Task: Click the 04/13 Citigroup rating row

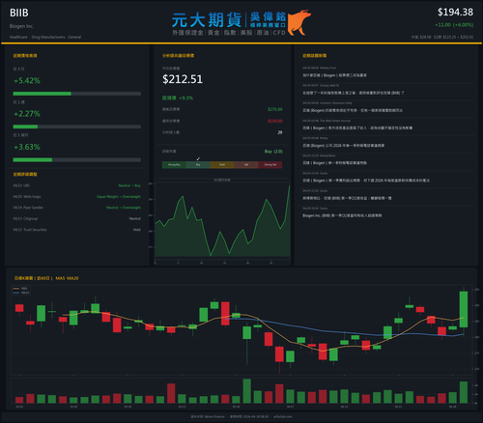Action: [x=77, y=218]
